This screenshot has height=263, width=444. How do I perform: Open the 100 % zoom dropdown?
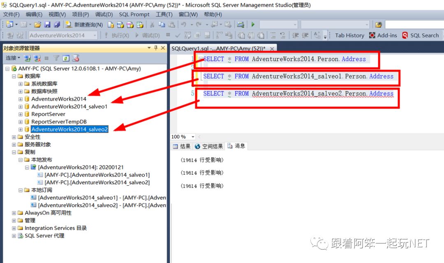coord(193,137)
